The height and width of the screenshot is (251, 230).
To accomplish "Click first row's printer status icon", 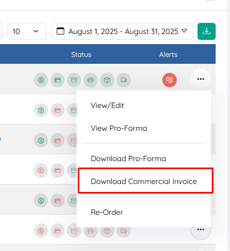I will point(91,80).
